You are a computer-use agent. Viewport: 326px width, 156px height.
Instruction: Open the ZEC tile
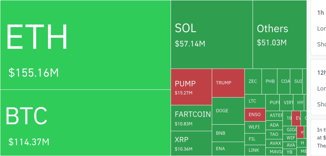pyautogui.click(x=253, y=81)
